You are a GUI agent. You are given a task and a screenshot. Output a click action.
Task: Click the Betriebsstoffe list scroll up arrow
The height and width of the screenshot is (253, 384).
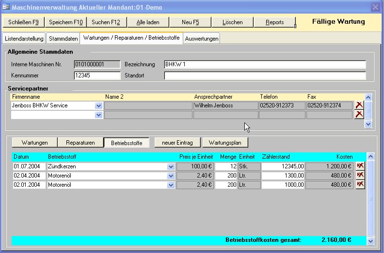point(370,156)
